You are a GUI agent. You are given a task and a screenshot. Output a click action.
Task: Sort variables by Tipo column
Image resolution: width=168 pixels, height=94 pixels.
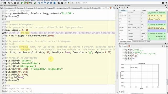[134, 10]
